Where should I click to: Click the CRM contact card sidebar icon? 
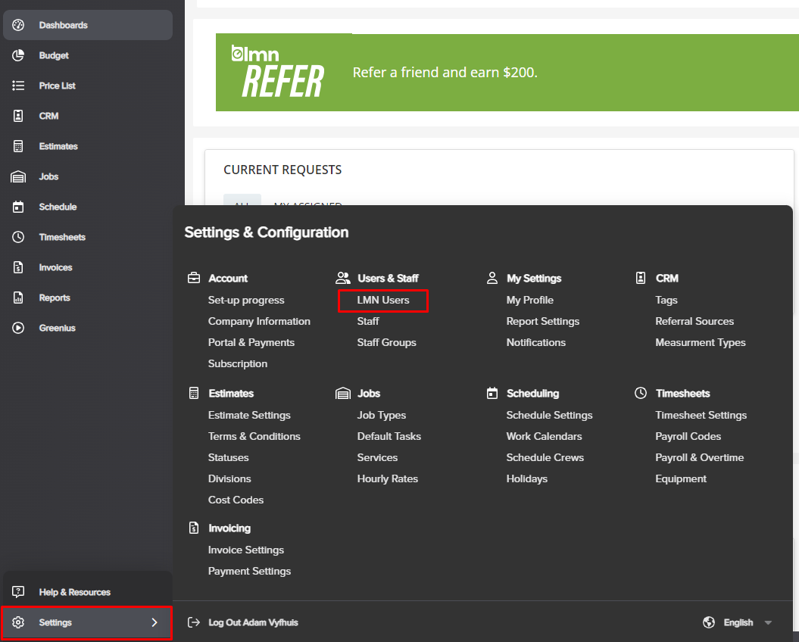[x=18, y=116]
